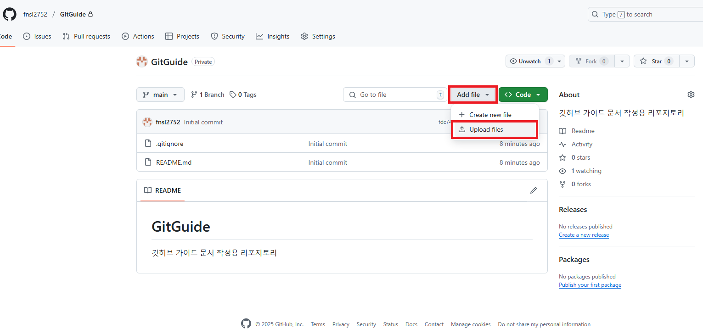The height and width of the screenshot is (334, 703).
Task: Click the Private visibility badge
Action: click(203, 61)
